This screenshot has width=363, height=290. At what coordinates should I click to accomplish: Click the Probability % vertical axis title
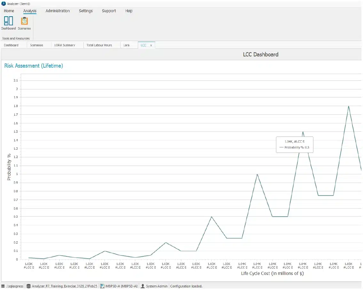[x=9, y=167]
